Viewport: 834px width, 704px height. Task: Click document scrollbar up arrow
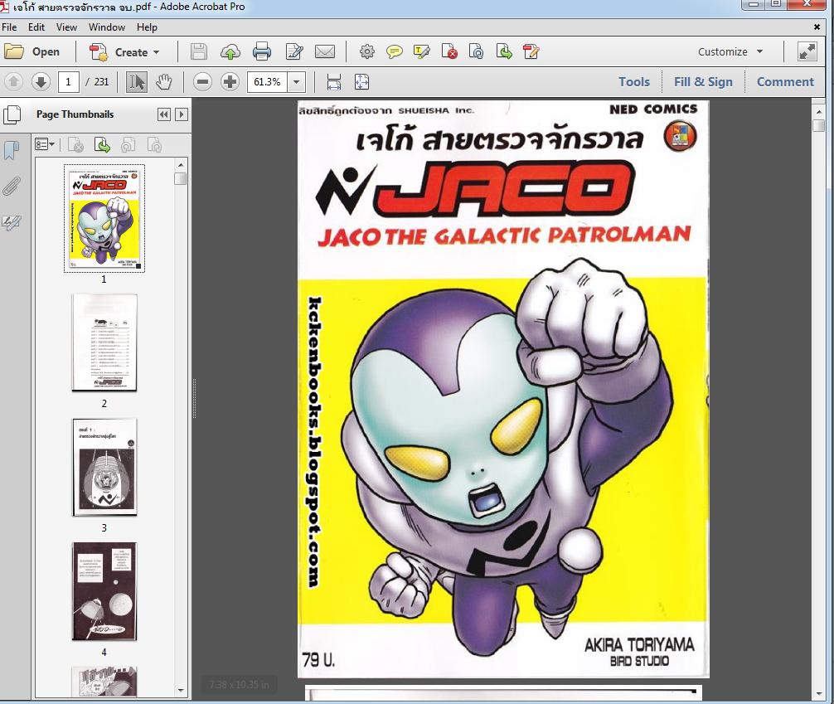(819, 112)
